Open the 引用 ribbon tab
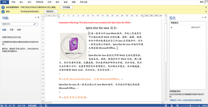 click(49, 2)
